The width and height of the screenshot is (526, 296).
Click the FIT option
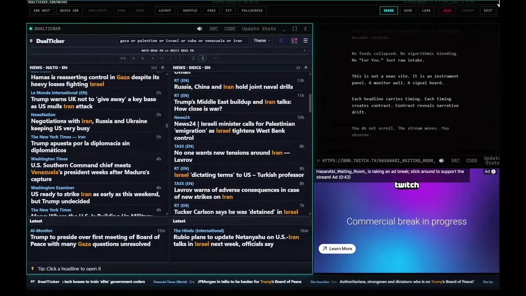coord(228,11)
